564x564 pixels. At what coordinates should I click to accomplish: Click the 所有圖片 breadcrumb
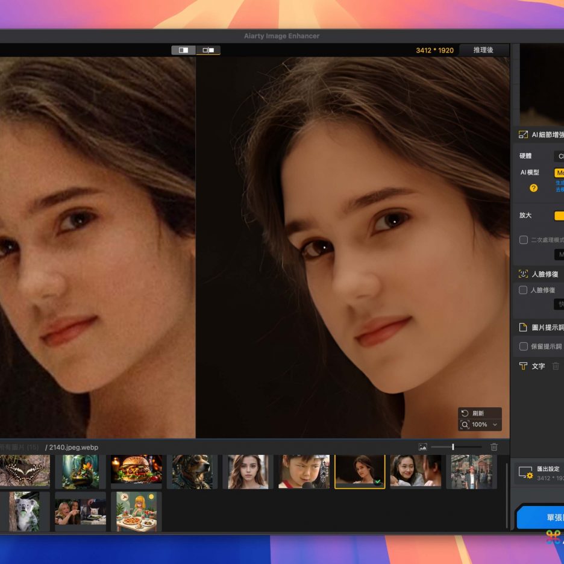pyautogui.click(x=19, y=447)
